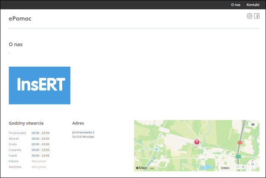This screenshot has height=178, width=266.
Task: Click the 54-519 Wrocław postal line
Action: pos(83,137)
